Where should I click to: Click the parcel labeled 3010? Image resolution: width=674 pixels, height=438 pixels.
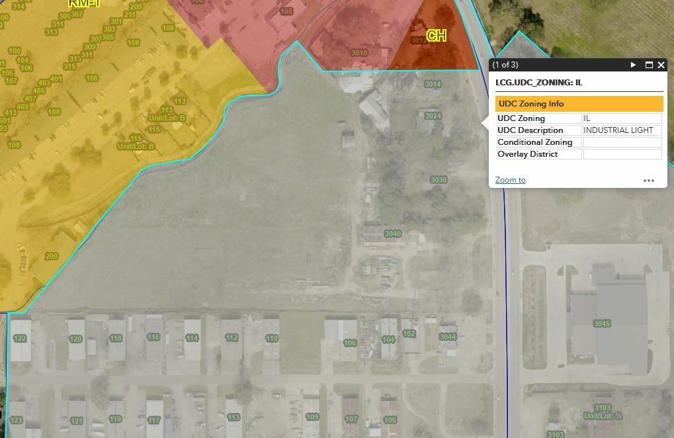tap(359, 53)
